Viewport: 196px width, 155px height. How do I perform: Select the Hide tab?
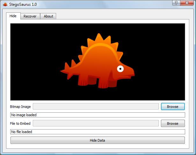(x=13, y=16)
